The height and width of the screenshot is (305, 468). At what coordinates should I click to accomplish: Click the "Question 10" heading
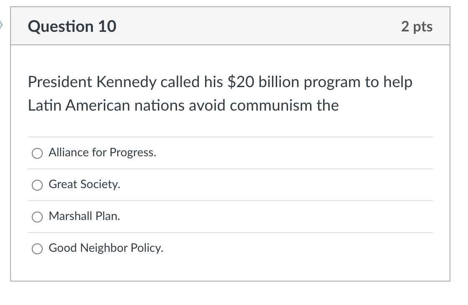tap(72, 26)
